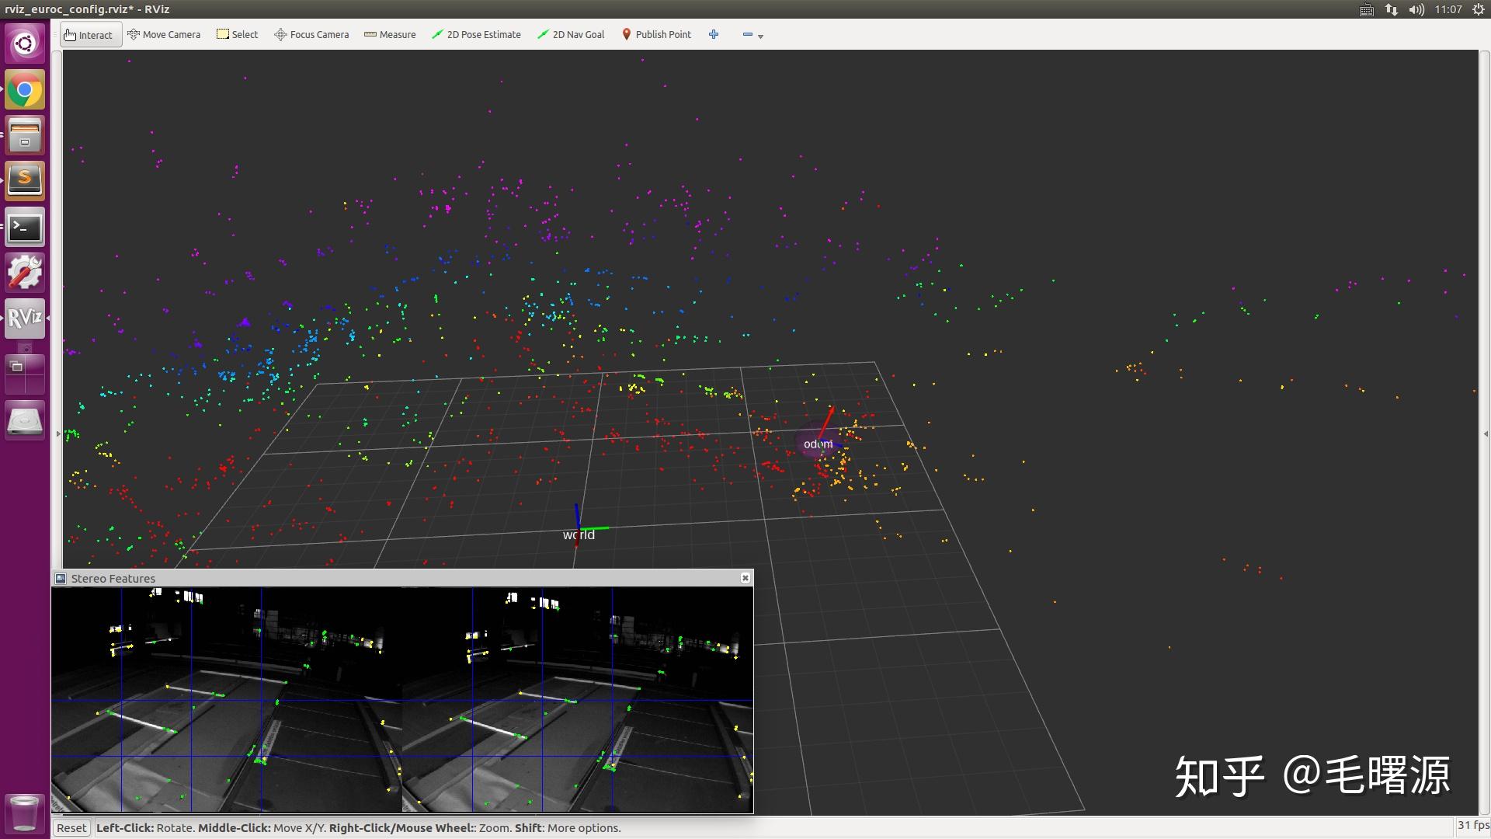The height and width of the screenshot is (839, 1491).
Task: Click the Focus Camera tool
Action: (311, 35)
